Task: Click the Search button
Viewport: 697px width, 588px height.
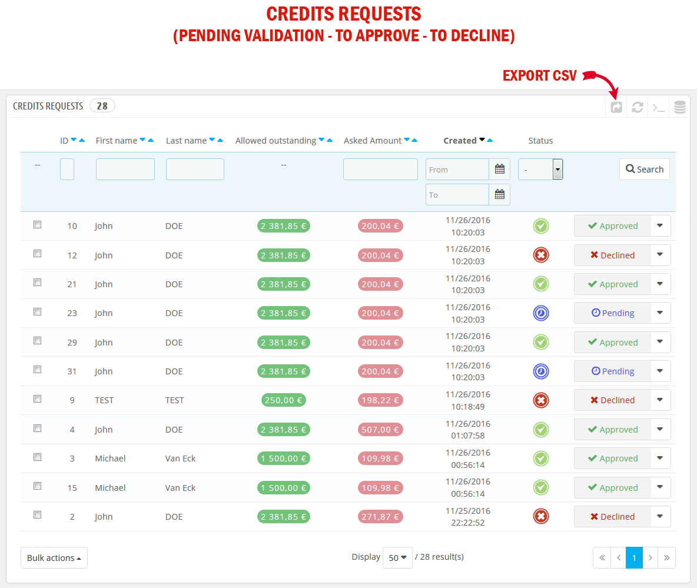Action: click(644, 170)
